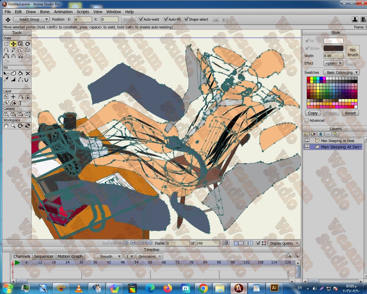Click the Copy style button
This screenshot has height=294, width=367.
[313, 113]
